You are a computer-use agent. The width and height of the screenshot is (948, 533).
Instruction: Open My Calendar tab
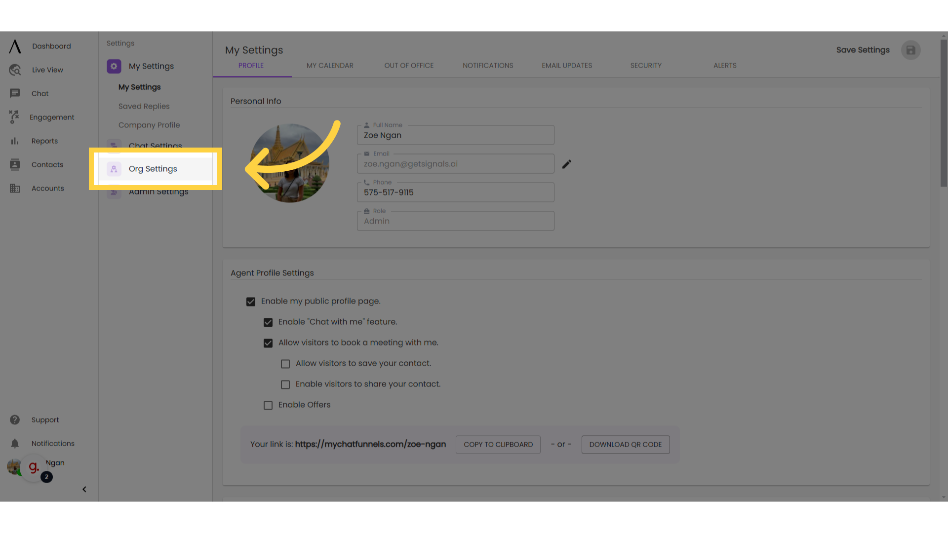coord(330,65)
